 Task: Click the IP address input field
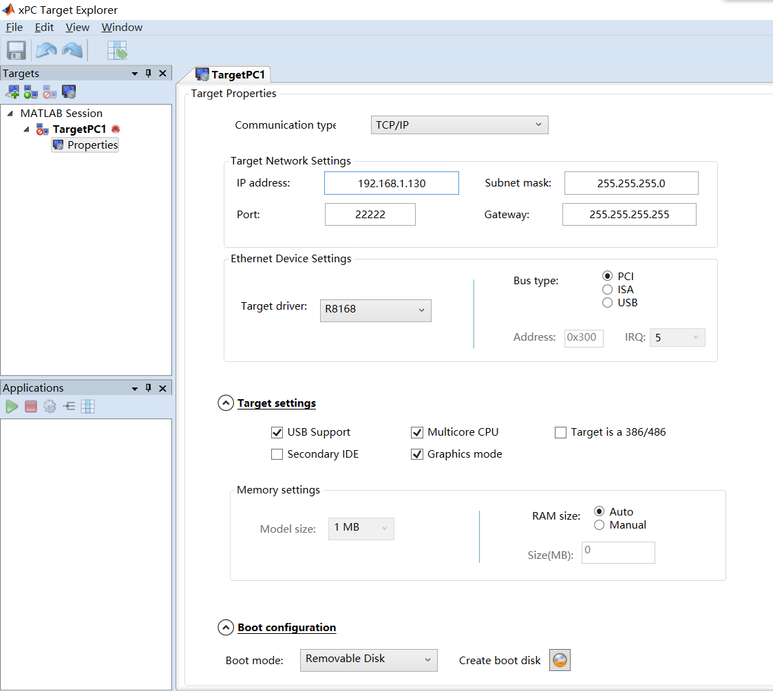click(392, 183)
